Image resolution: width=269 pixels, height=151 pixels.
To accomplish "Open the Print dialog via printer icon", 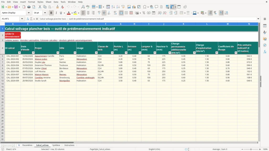I will [29, 7].
